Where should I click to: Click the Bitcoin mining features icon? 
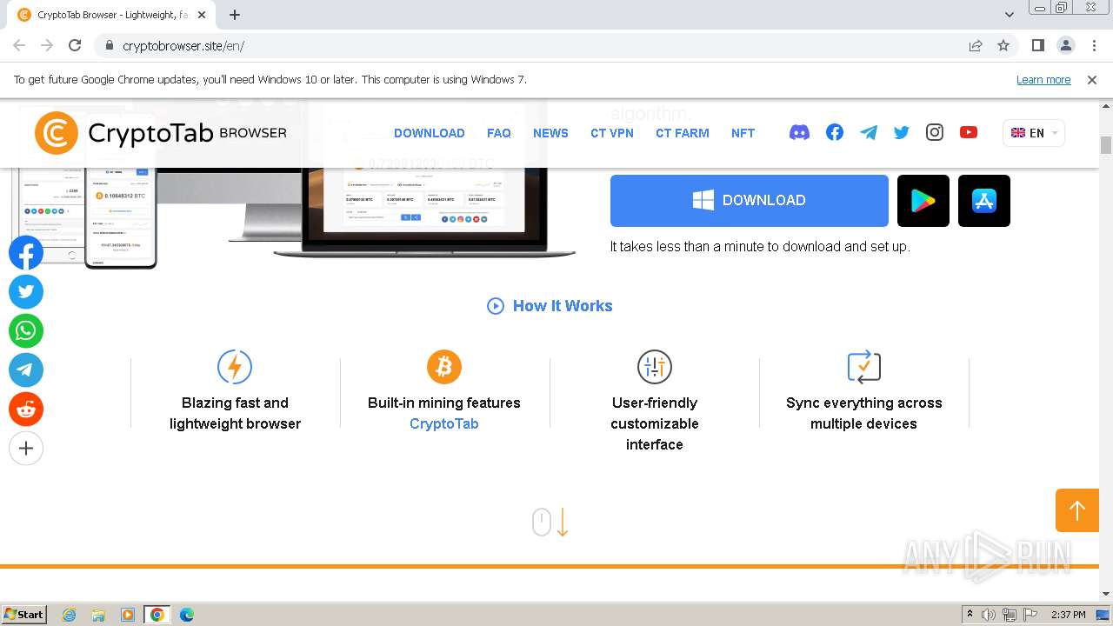pyautogui.click(x=444, y=367)
